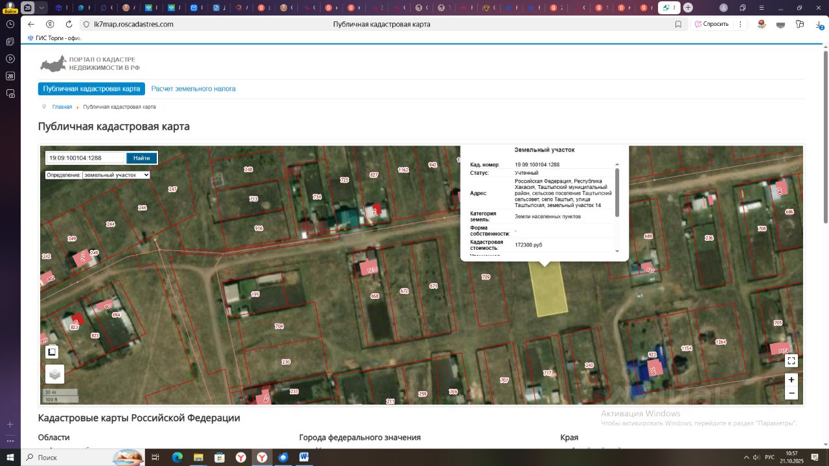
Task: Follow the 'Главная' breadcrumb link
Action: tap(62, 107)
